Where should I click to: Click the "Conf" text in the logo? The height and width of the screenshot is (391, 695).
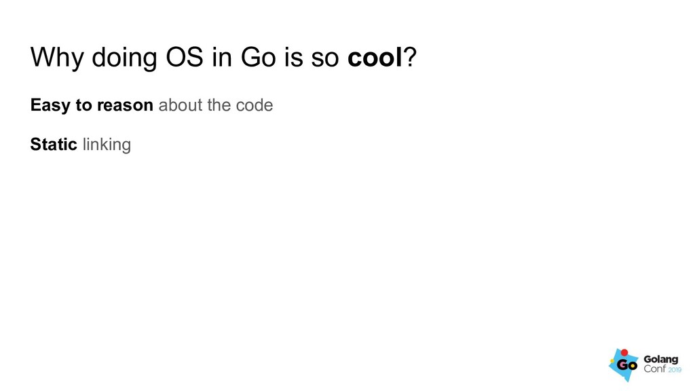tap(655, 369)
